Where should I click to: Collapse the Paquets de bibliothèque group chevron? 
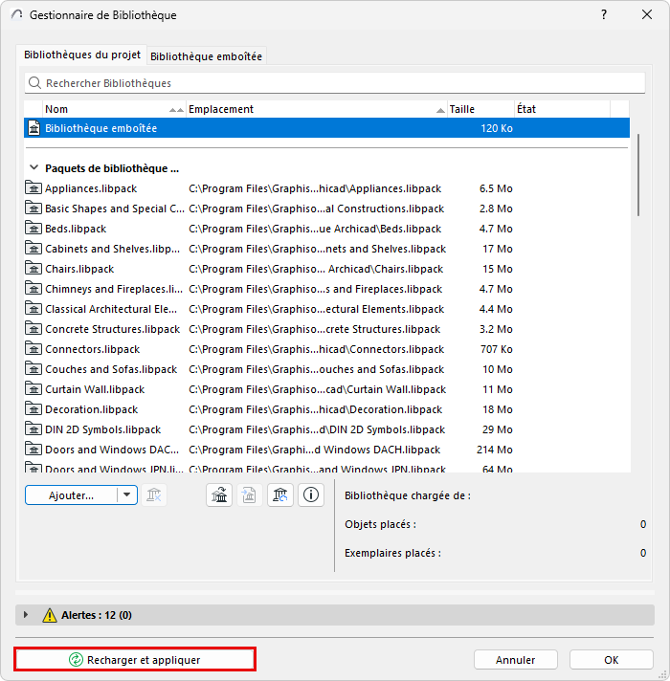click(33, 167)
